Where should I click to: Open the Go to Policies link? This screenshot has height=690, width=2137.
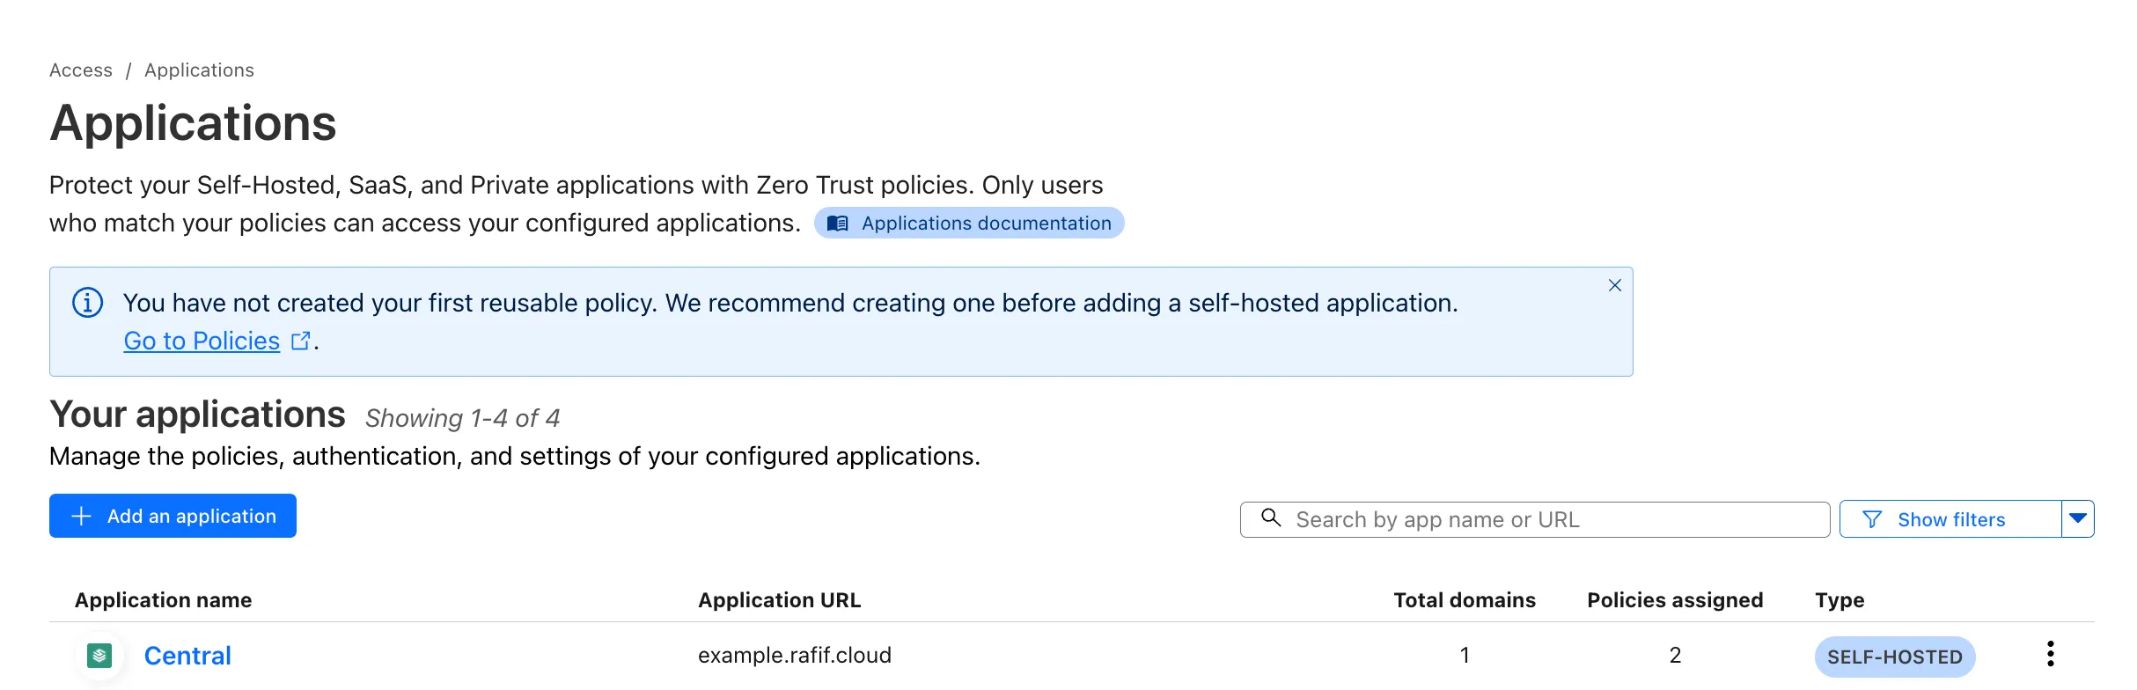click(202, 341)
